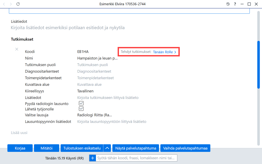Open the Kiireellisyys Tavallinen dropdown
The image size is (262, 164).
tap(85, 91)
